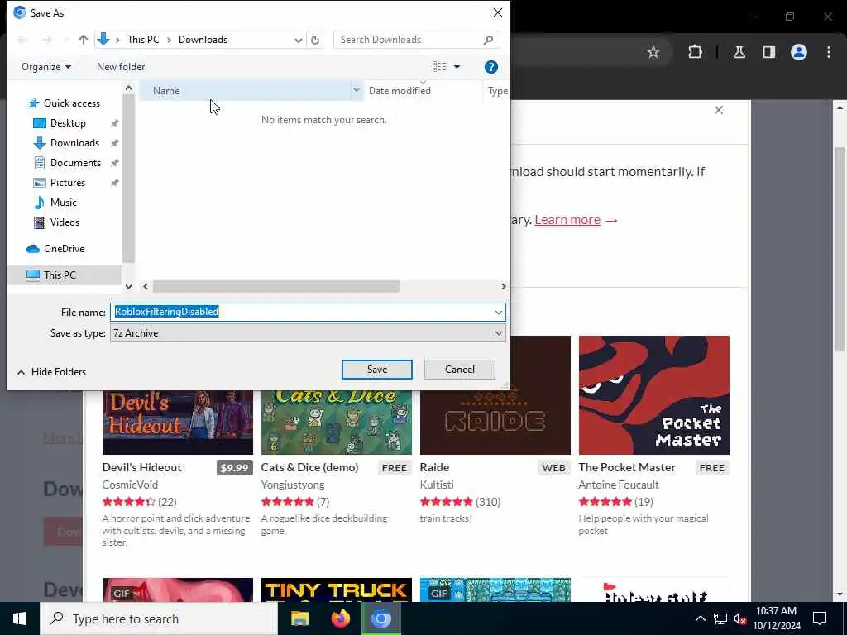
Task: Click the Cancel button
Action: (x=460, y=370)
